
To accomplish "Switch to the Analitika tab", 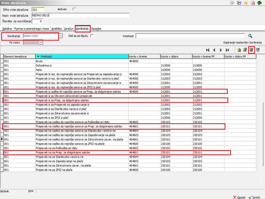I will click(56, 29).
